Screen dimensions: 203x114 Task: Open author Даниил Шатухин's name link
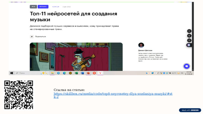145,50
